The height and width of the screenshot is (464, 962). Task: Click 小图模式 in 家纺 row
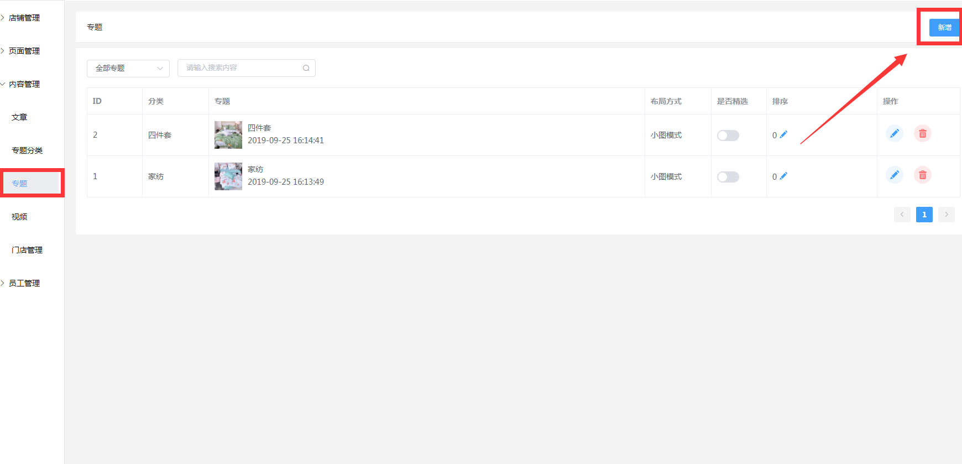[666, 176]
